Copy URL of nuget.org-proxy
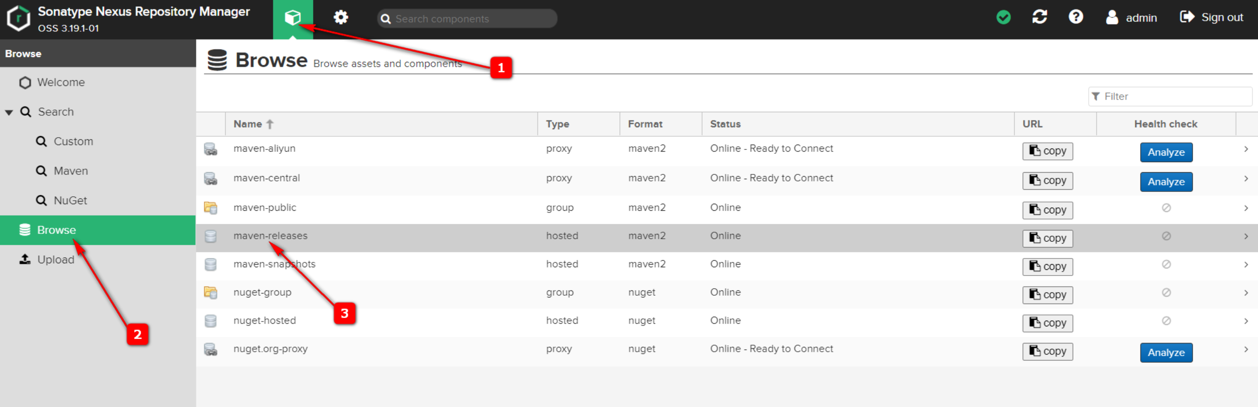The height and width of the screenshot is (407, 1258). tap(1048, 352)
